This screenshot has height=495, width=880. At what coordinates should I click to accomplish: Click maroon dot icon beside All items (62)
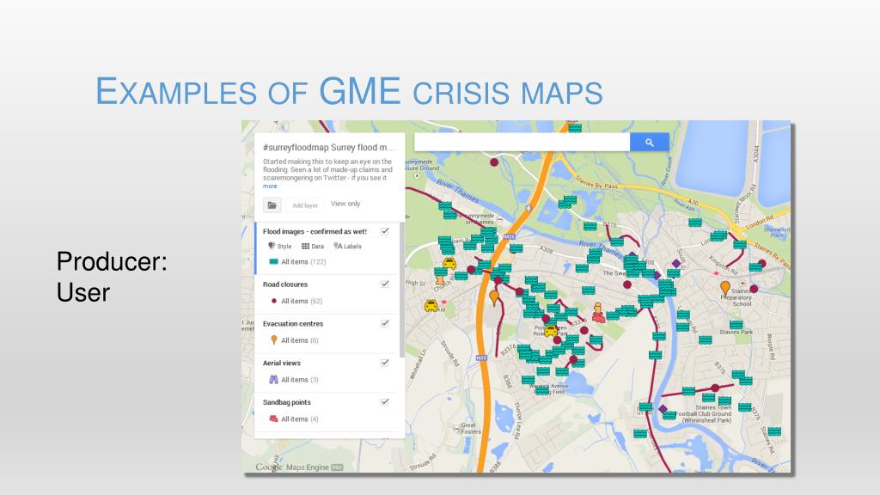(274, 301)
